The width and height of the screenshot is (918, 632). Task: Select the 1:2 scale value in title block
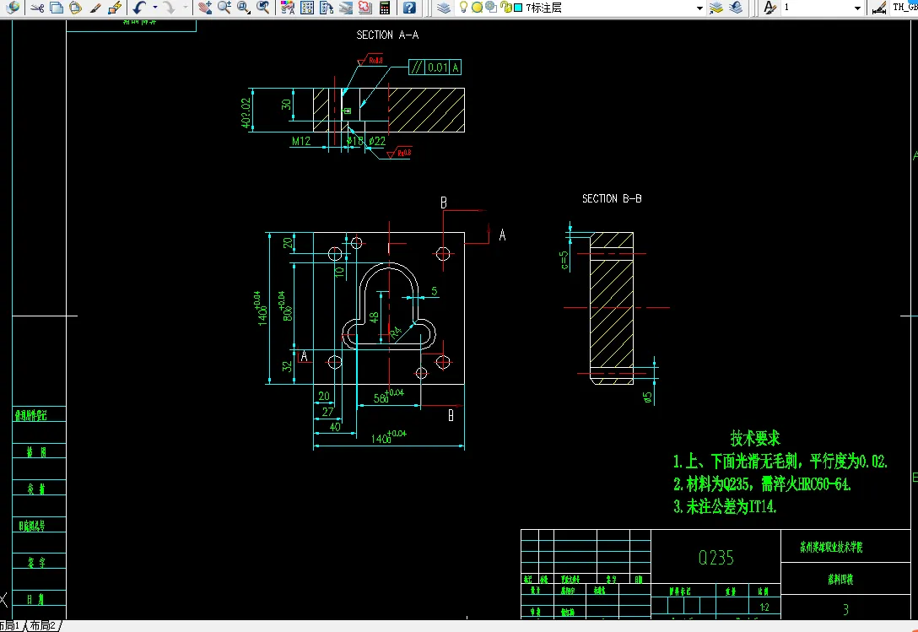[764, 608]
